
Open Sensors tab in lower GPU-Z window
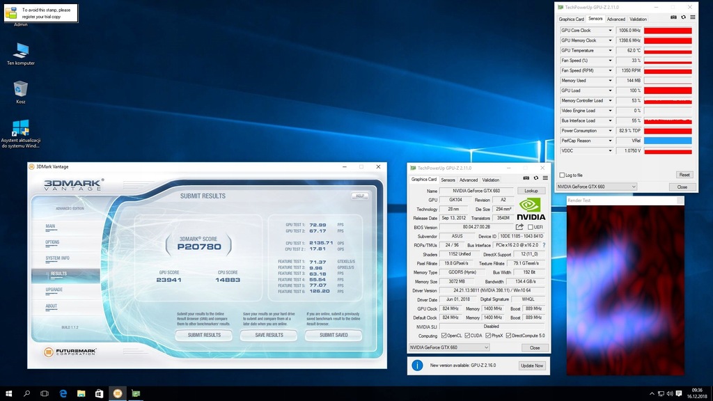(x=448, y=180)
